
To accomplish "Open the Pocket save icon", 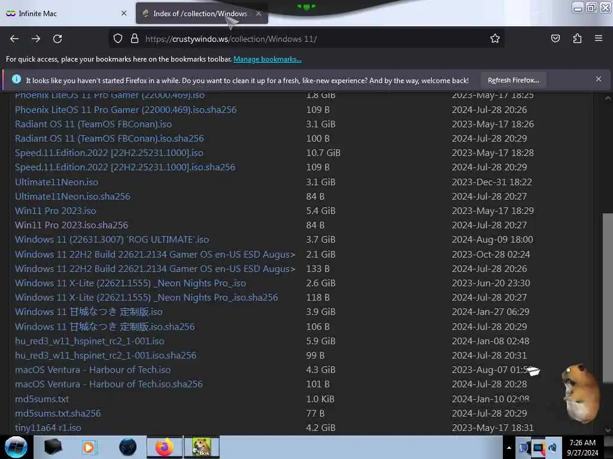I will (x=555, y=38).
